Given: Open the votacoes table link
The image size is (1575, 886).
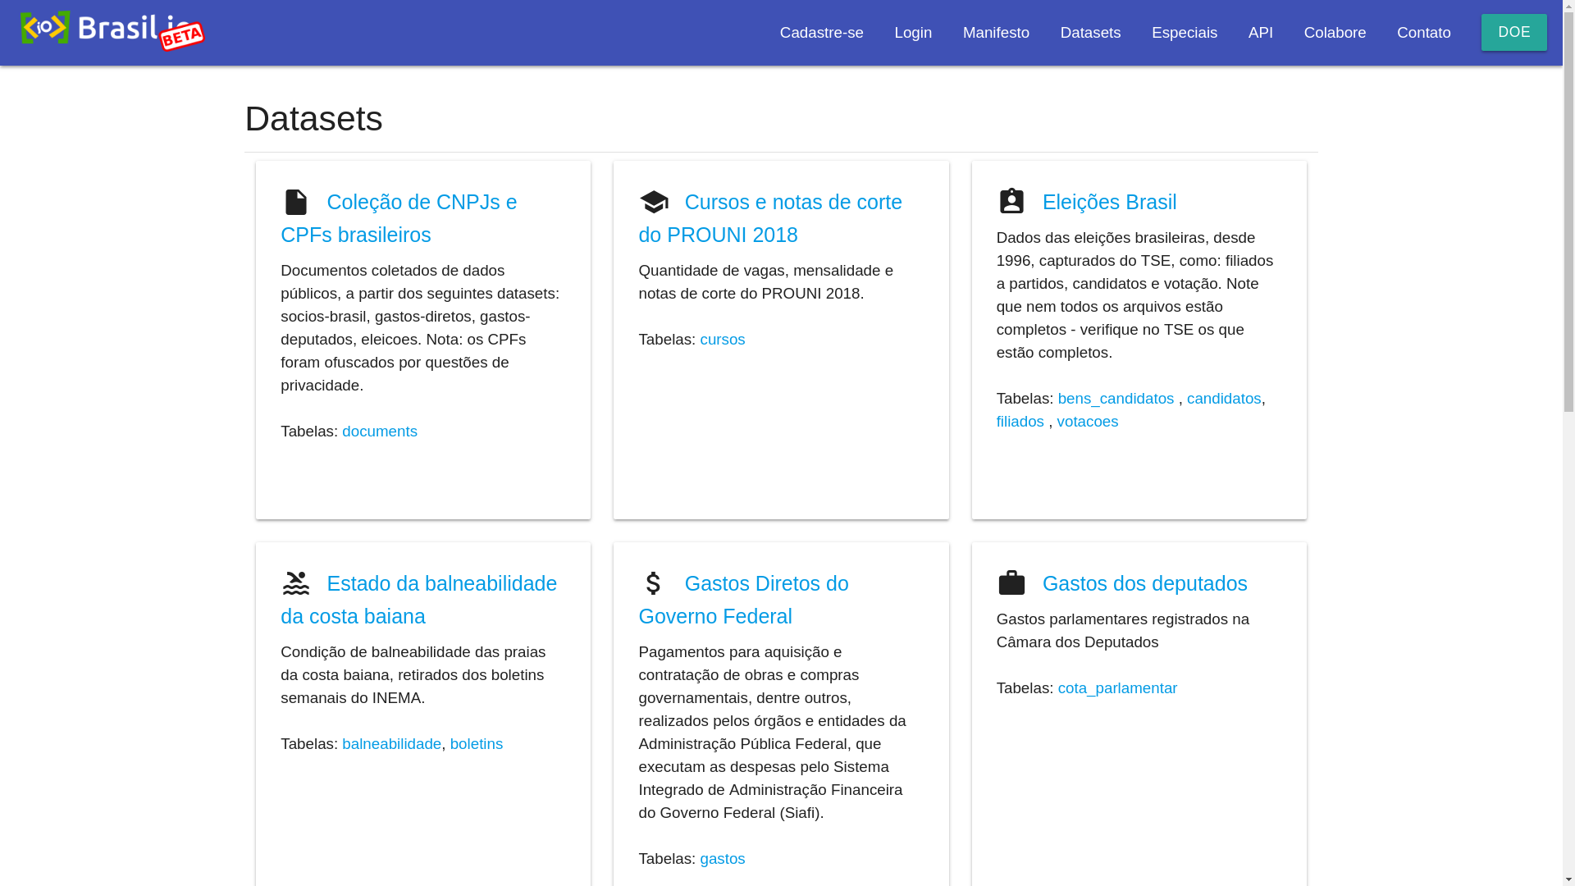Looking at the screenshot, I should click(x=1087, y=422).
